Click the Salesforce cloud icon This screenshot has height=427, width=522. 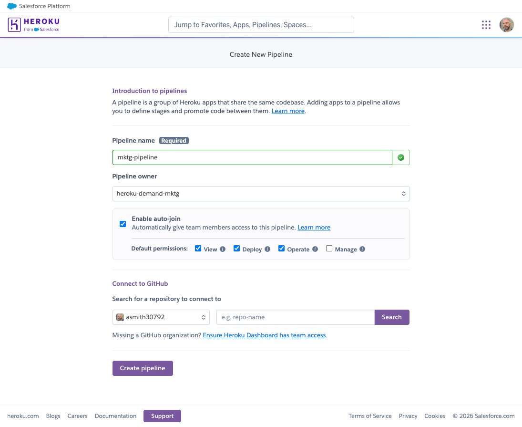click(12, 6)
